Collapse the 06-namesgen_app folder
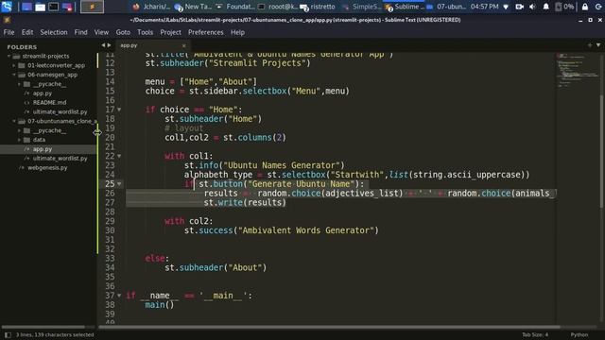This screenshot has height=340, width=605. (14, 75)
